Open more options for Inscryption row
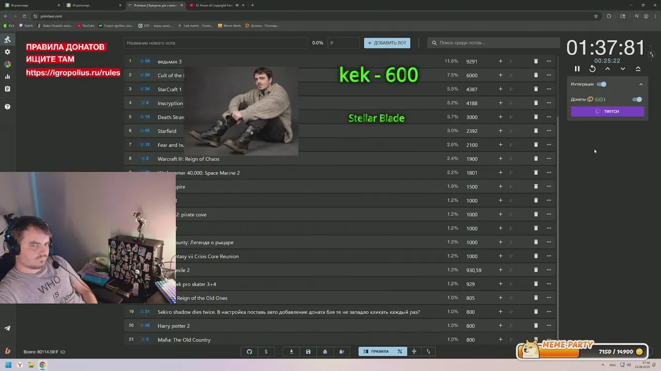Image resolution: width=661 pixels, height=371 pixels. point(549,103)
